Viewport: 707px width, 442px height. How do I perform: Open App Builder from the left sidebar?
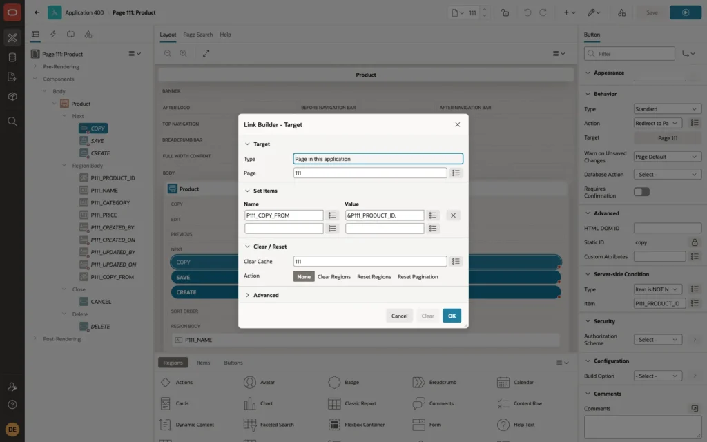click(x=12, y=38)
